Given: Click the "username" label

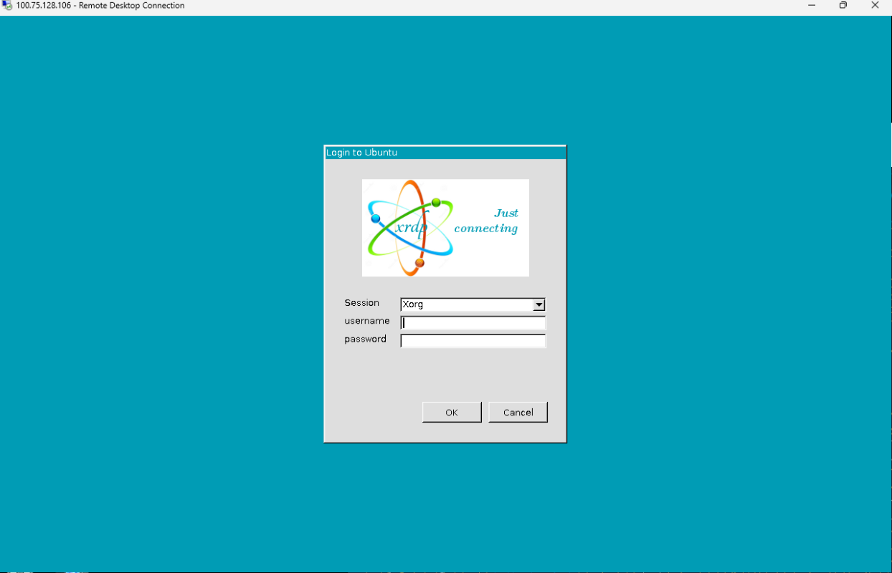Looking at the screenshot, I should click(x=367, y=321).
